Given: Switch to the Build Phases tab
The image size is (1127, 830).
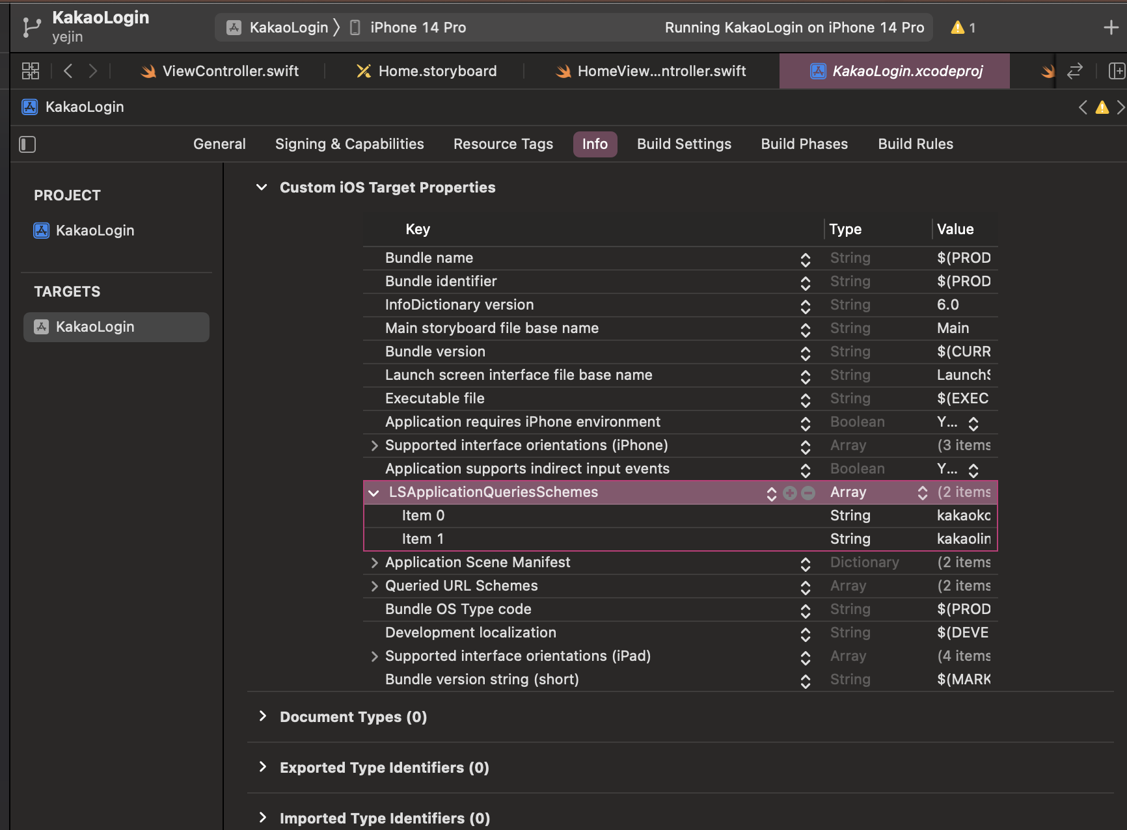Looking at the screenshot, I should click(804, 144).
